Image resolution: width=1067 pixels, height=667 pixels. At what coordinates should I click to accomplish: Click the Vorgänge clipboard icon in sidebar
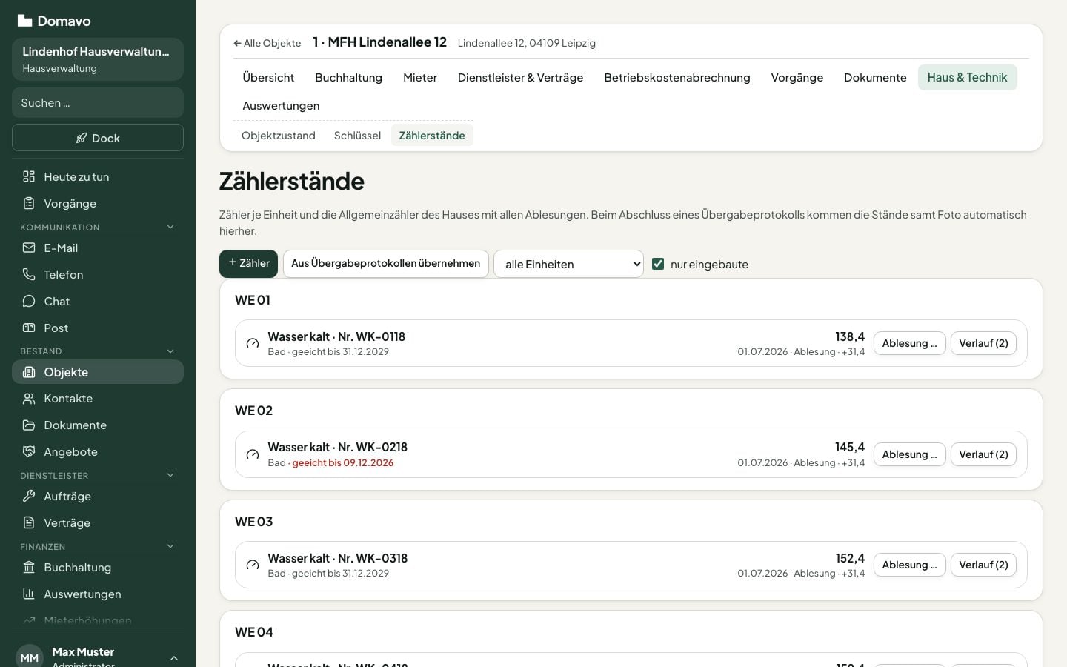pyautogui.click(x=29, y=203)
